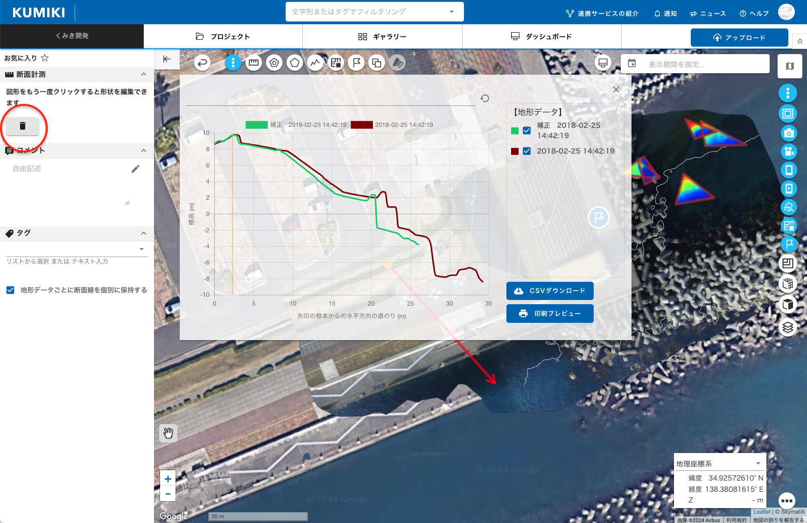Zoom in the map with plus button
The height and width of the screenshot is (523, 807).
click(168, 479)
